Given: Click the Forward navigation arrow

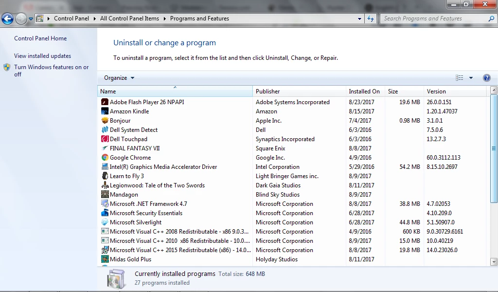Looking at the screenshot, I should pyautogui.click(x=21, y=19).
